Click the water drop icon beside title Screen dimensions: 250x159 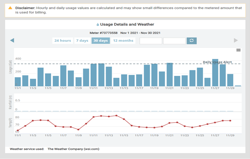pyautogui.click(x=98, y=25)
